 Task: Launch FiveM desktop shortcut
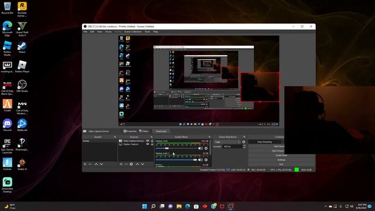8,105
